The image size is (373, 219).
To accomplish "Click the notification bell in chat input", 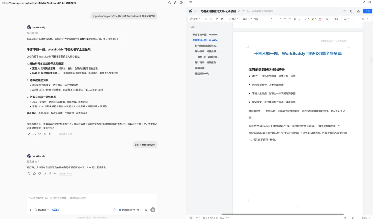I will pos(146,210).
